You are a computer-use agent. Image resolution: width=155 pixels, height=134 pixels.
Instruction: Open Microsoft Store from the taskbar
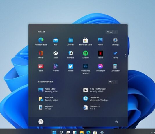click(x=95, y=132)
